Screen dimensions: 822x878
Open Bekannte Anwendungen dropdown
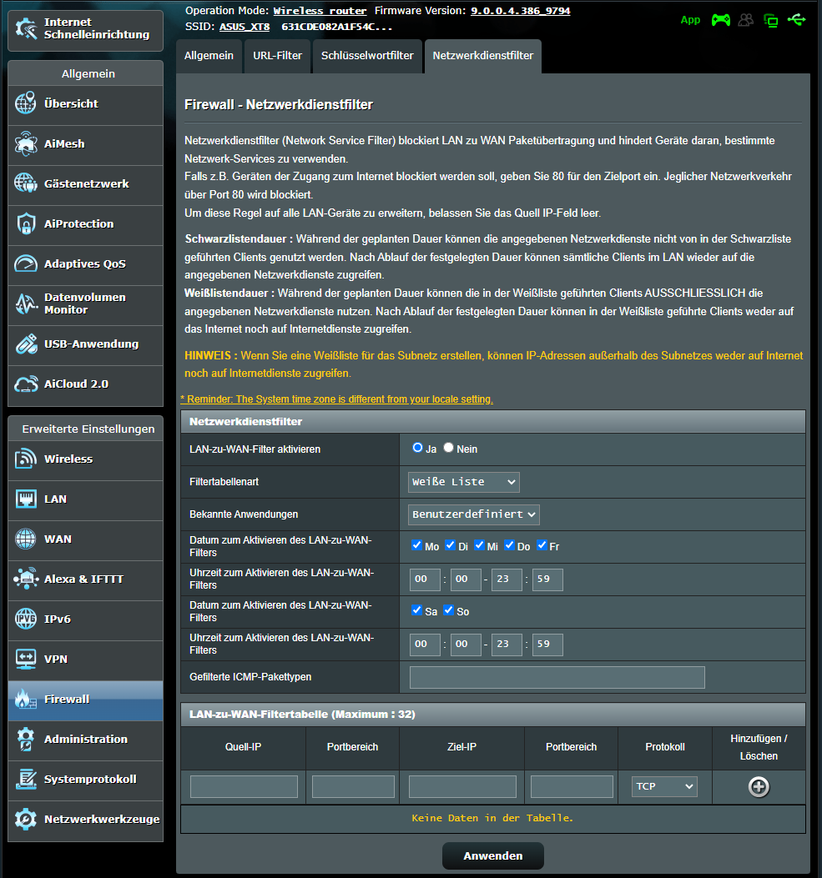[473, 514]
